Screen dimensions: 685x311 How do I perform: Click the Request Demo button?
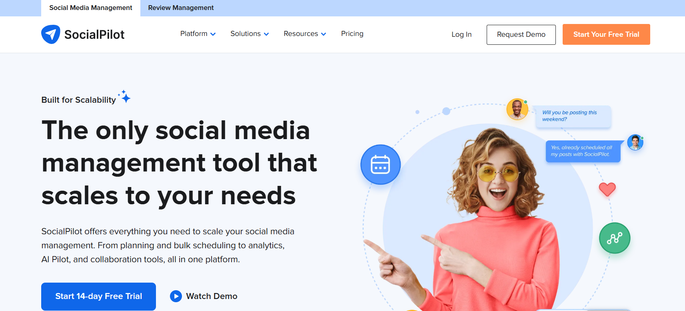click(x=521, y=34)
